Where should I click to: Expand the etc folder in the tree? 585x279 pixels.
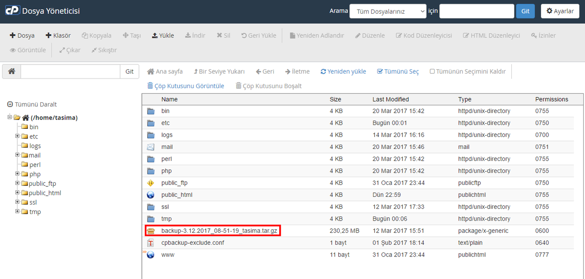pos(17,136)
